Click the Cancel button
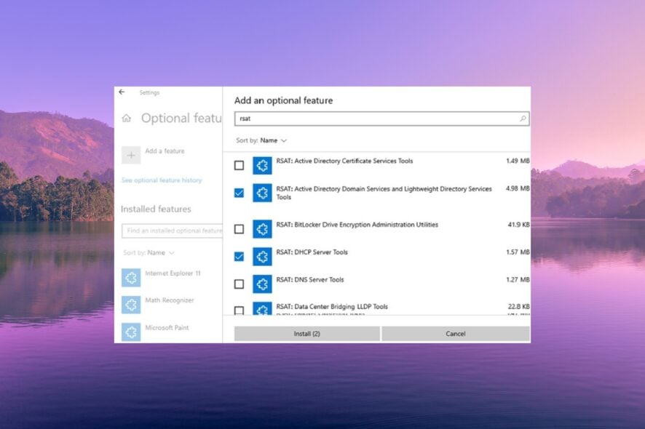This screenshot has width=645, height=429. point(456,334)
